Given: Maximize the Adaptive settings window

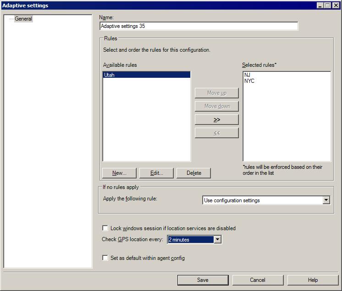Looking at the screenshot, I should (x=327, y=5).
